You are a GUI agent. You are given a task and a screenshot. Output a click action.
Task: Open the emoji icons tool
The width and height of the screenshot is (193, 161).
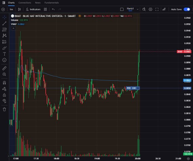tap(4, 60)
